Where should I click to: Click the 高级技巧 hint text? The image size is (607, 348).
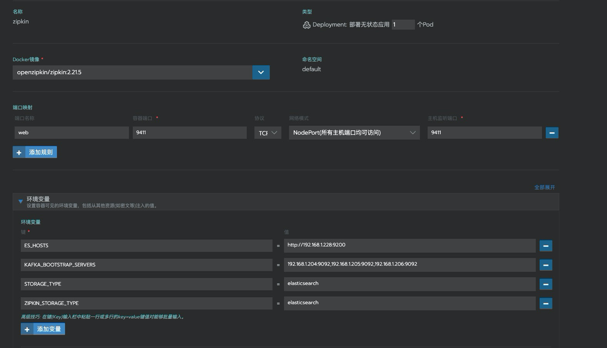103,317
